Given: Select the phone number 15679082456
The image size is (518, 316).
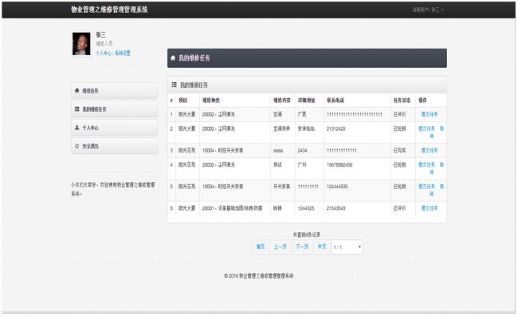Looking at the screenshot, I should pos(339,165).
